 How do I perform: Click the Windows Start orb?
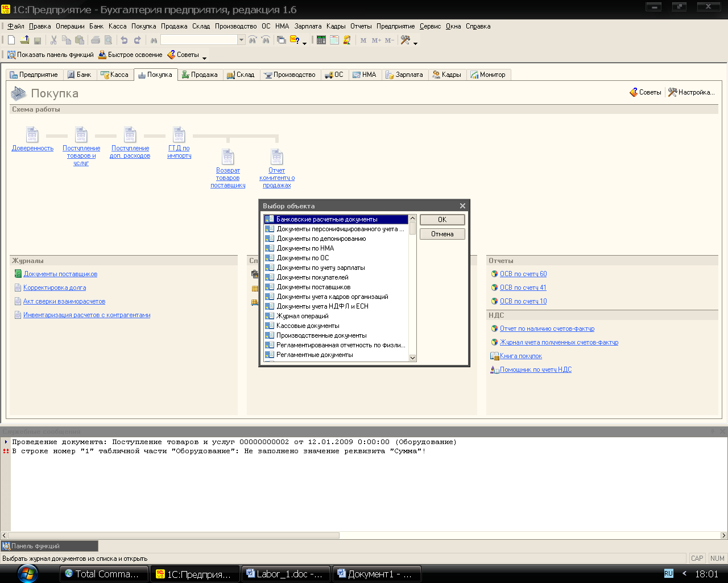pos(27,573)
